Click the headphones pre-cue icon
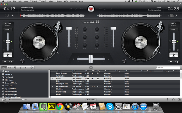 pos(174,99)
